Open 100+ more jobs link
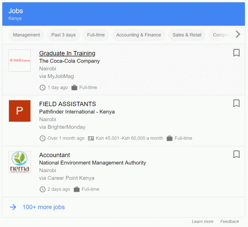The height and width of the screenshot is (227, 248). (x=43, y=207)
